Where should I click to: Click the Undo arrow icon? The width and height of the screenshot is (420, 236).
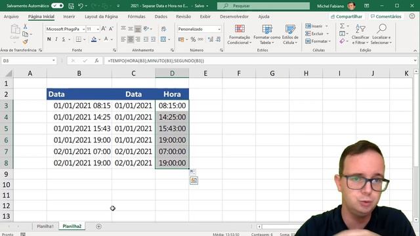point(81,6)
